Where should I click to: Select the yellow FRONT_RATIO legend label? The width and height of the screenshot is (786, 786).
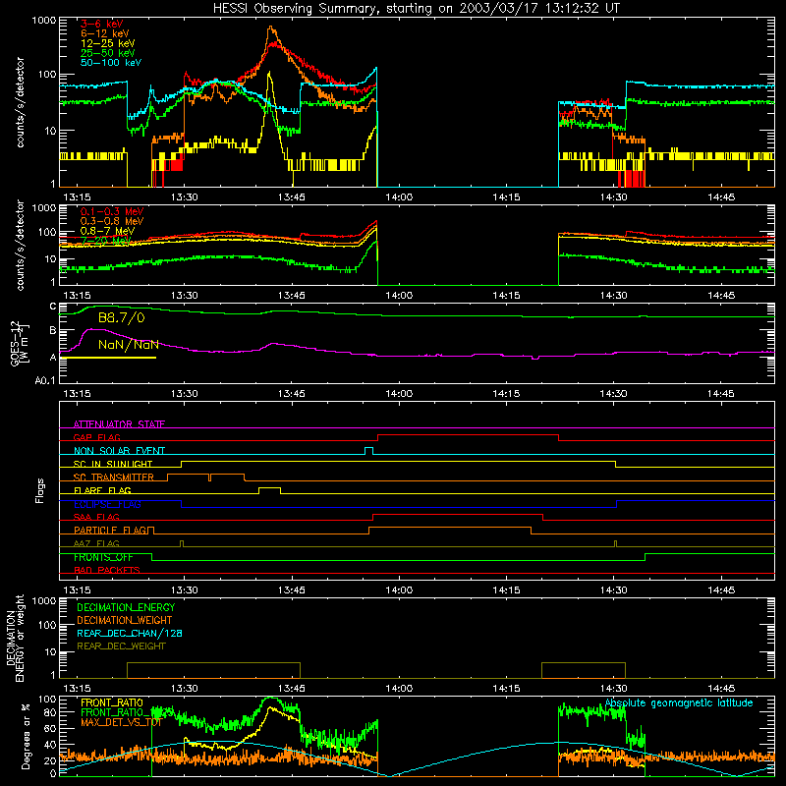pos(112,702)
